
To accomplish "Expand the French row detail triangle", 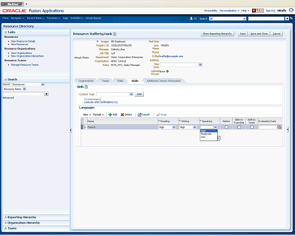I will (85, 127).
